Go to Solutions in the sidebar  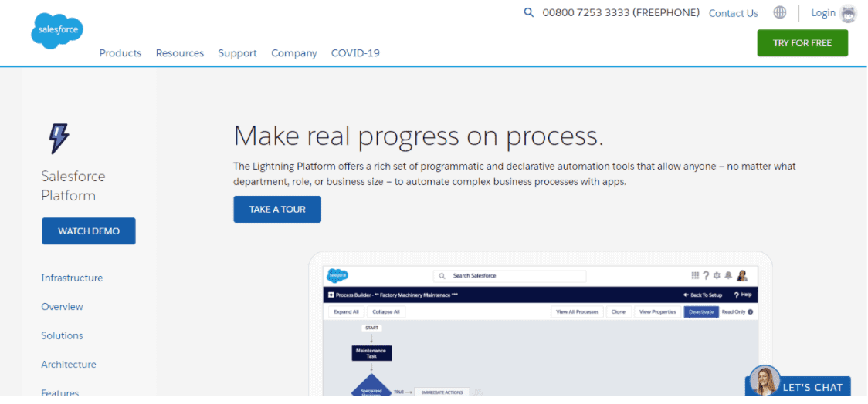pos(62,335)
